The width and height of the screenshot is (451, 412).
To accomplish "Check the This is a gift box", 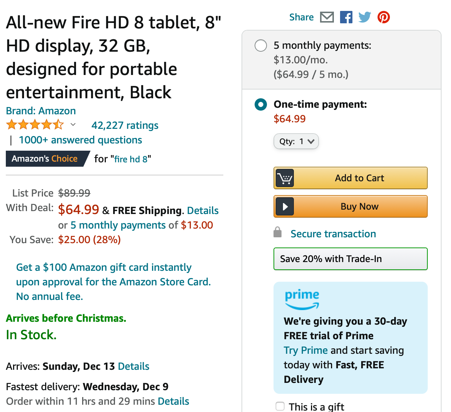I will click(280, 406).
